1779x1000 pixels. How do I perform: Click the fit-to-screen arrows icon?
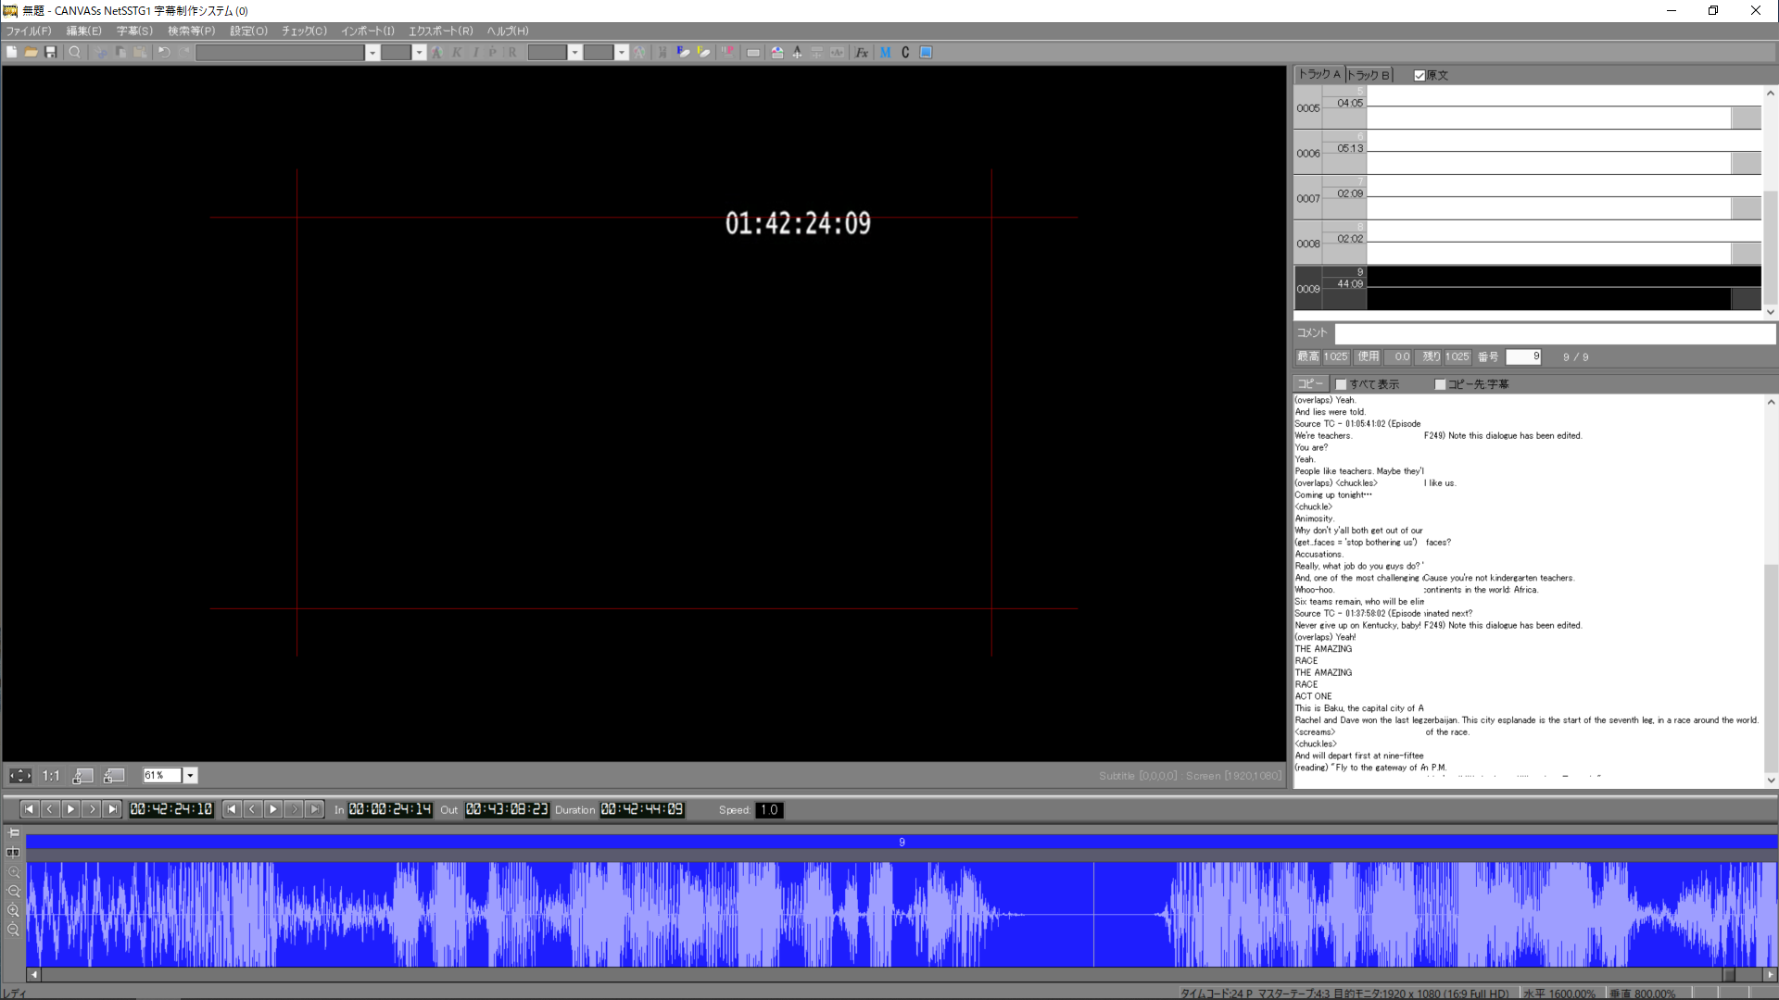click(19, 776)
